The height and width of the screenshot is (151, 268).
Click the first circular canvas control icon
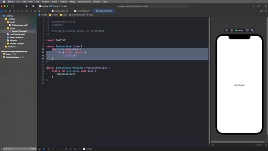point(227,30)
